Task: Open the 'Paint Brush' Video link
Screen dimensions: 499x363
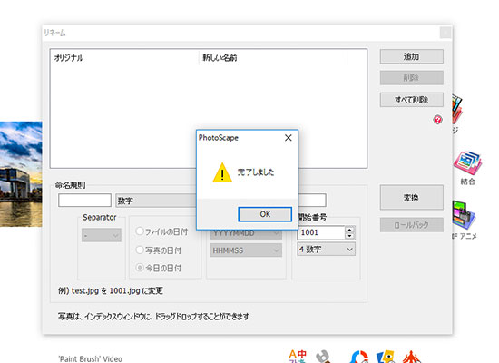Action: point(91,358)
